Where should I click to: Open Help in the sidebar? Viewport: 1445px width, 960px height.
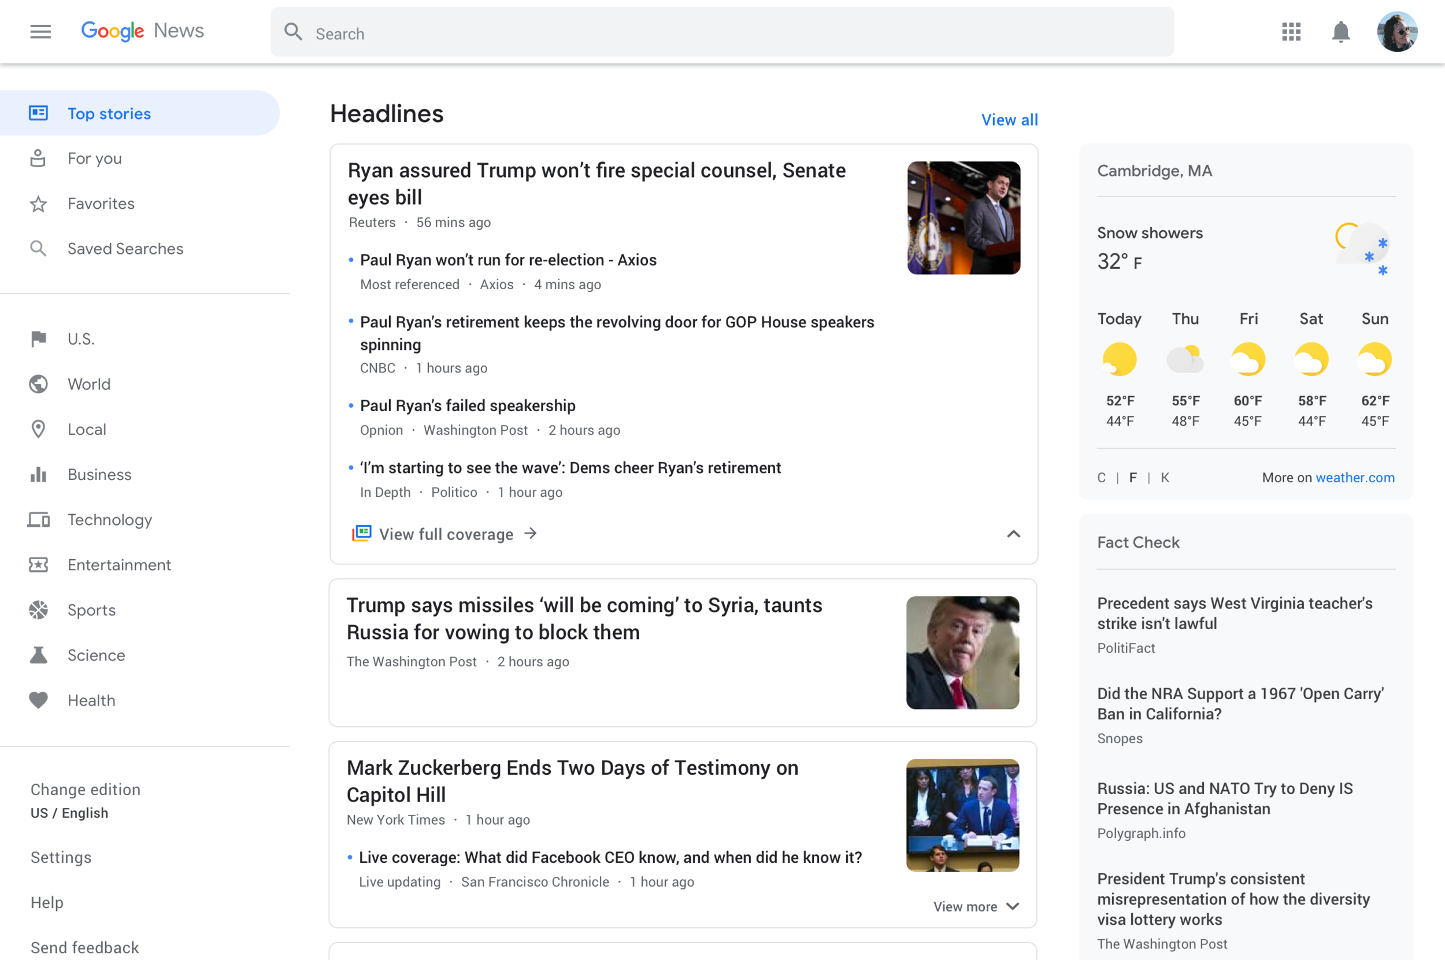47,902
